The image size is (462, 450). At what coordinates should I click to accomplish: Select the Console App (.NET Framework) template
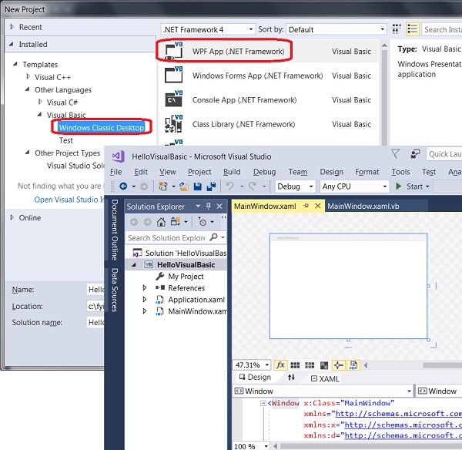click(x=267, y=99)
